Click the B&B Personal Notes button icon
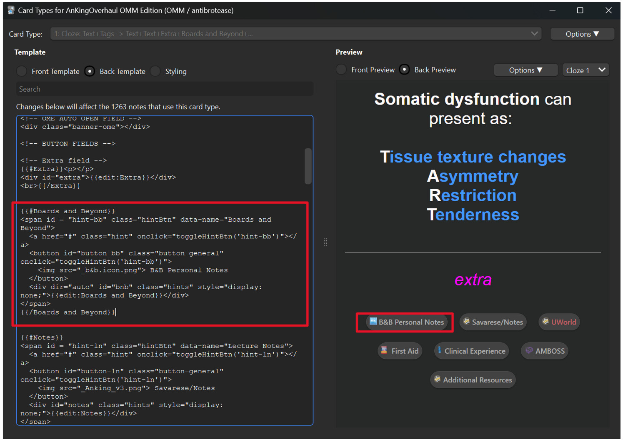This screenshot has width=623, height=442. (373, 321)
